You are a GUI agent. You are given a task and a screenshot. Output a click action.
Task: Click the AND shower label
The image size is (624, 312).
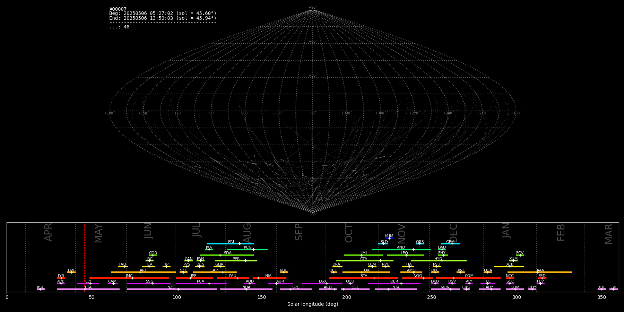point(401,248)
